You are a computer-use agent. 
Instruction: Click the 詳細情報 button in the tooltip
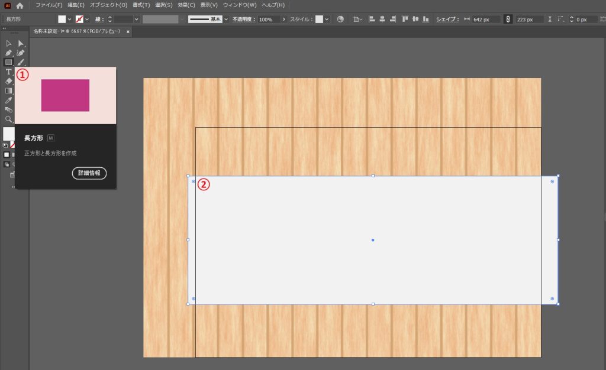[x=89, y=173]
